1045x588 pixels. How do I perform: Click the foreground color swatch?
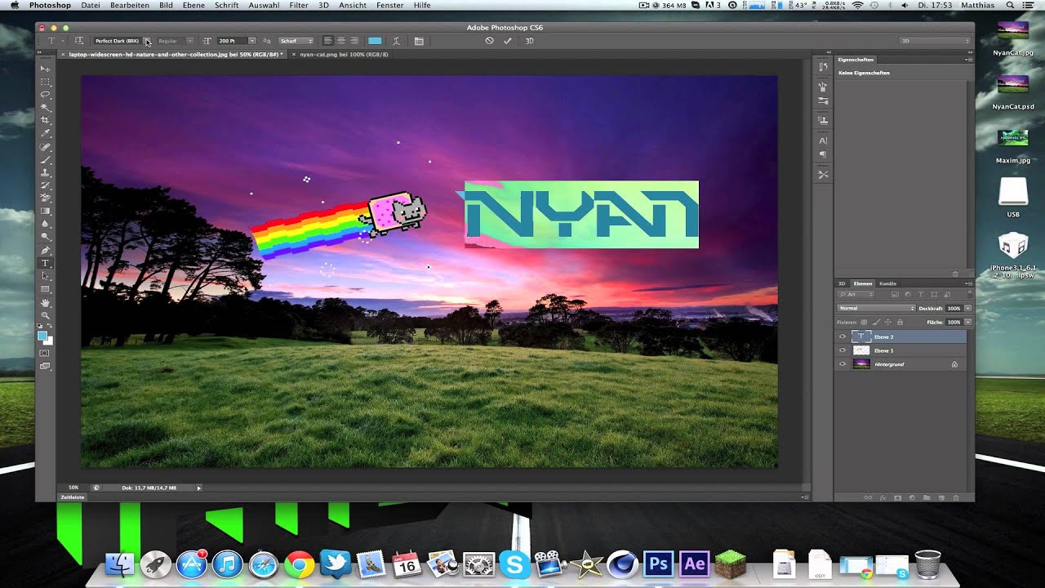click(42, 335)
